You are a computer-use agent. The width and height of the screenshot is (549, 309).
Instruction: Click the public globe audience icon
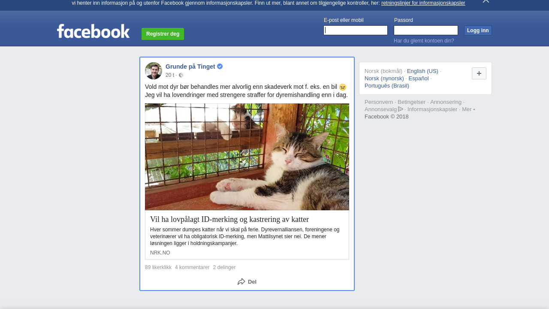181,75
